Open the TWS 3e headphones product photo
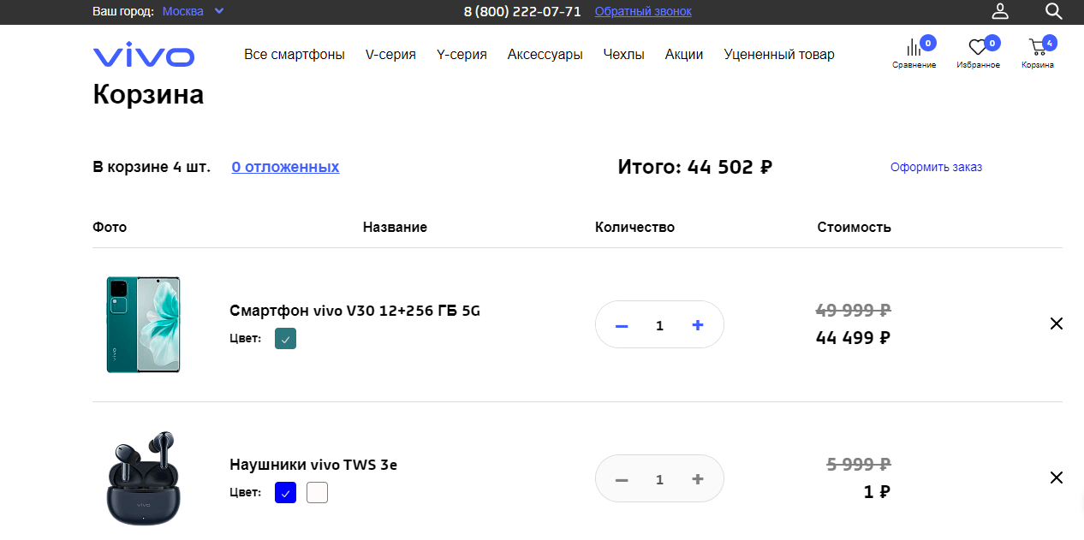1084x540 pixels. [x=143, y=478]
